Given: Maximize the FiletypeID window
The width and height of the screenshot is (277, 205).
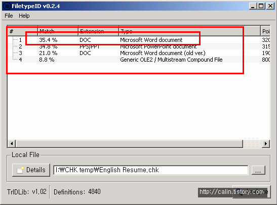Looking at the screenshot, I should (261, 6).
